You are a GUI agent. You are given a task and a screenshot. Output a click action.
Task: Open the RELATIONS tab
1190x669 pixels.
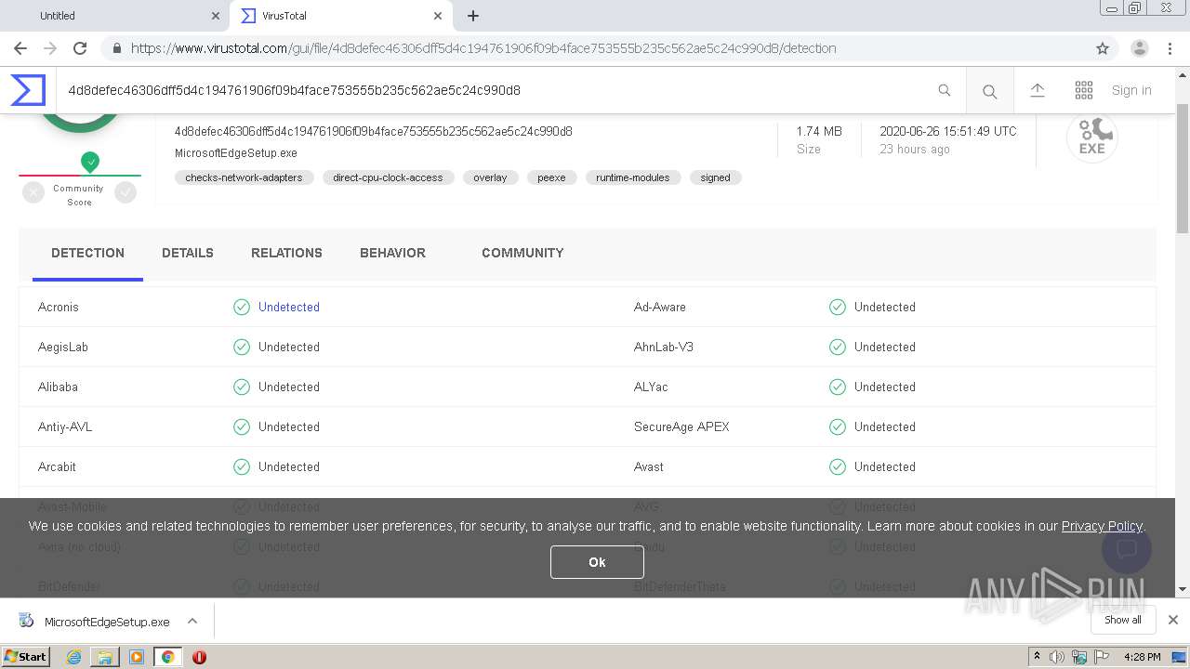[286, 253]
